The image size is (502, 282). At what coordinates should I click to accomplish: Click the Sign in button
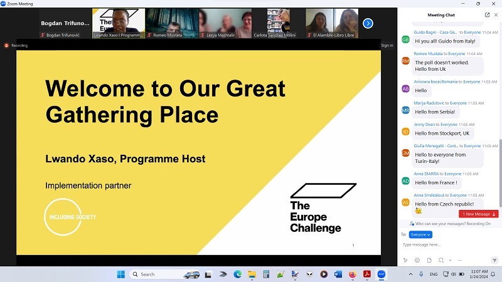click(x=387, y=45)
